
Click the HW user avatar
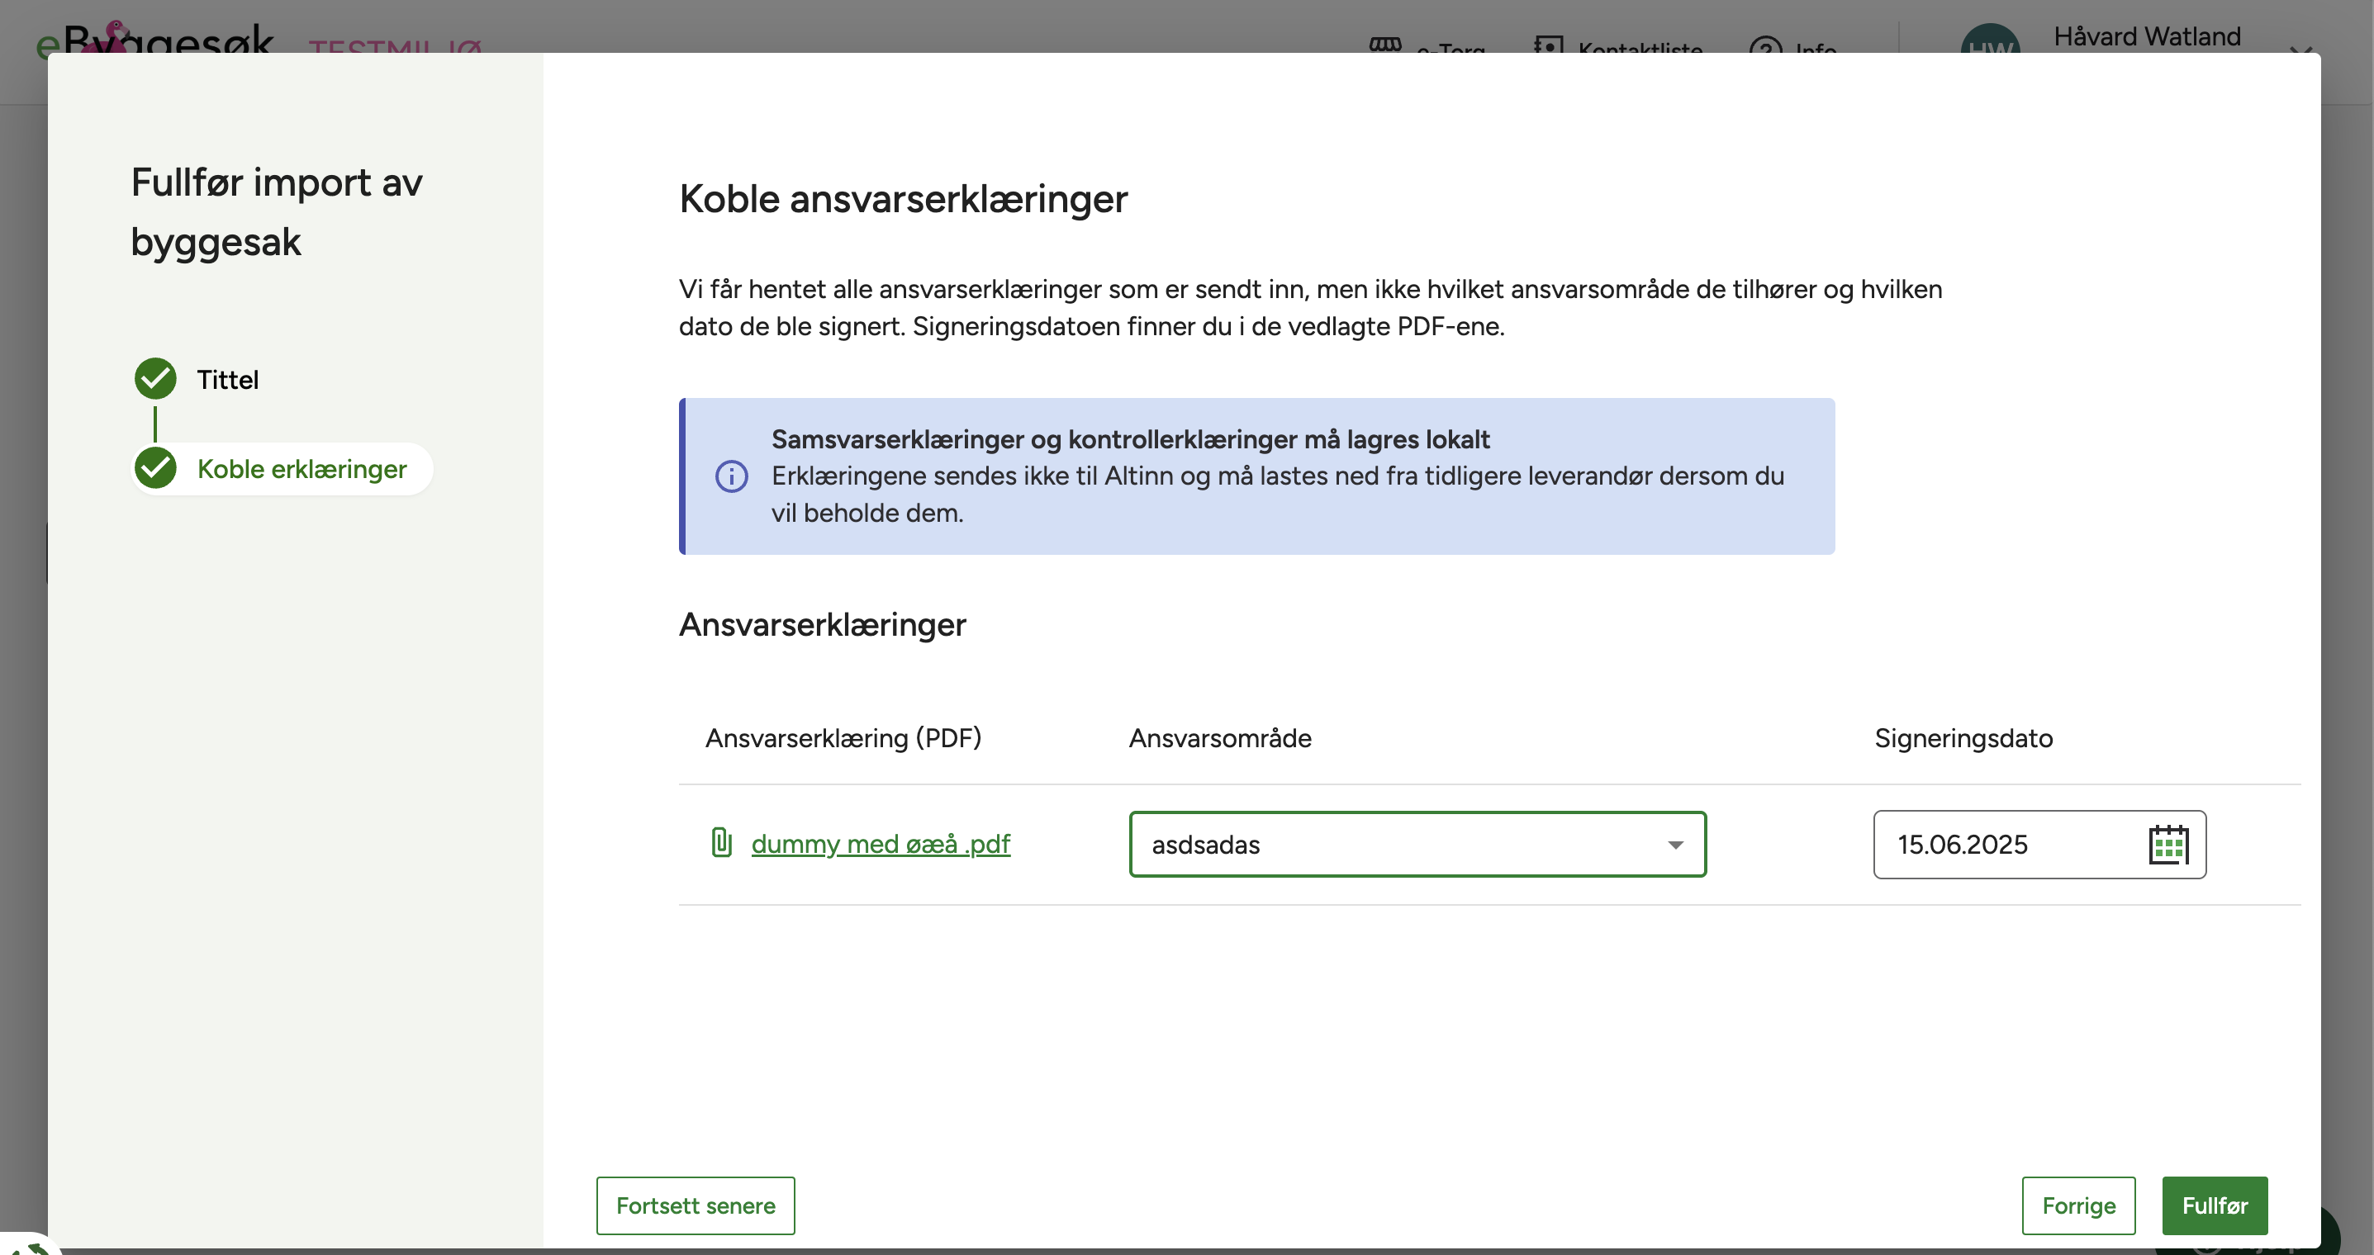(1990, 40)
